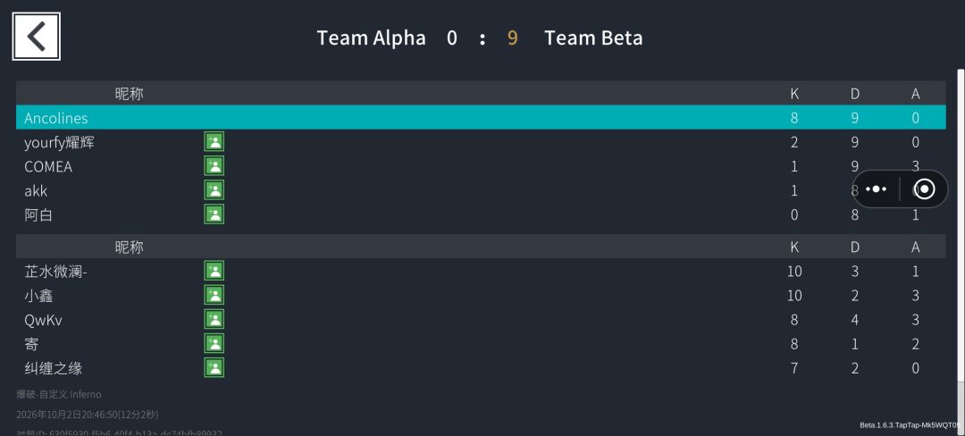Click the Team Alpha label

(371, 38)
